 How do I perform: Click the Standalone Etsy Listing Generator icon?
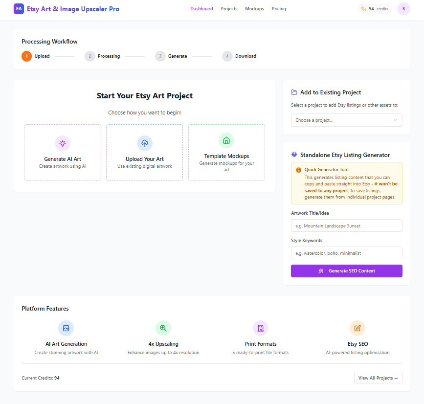(294, 155)
